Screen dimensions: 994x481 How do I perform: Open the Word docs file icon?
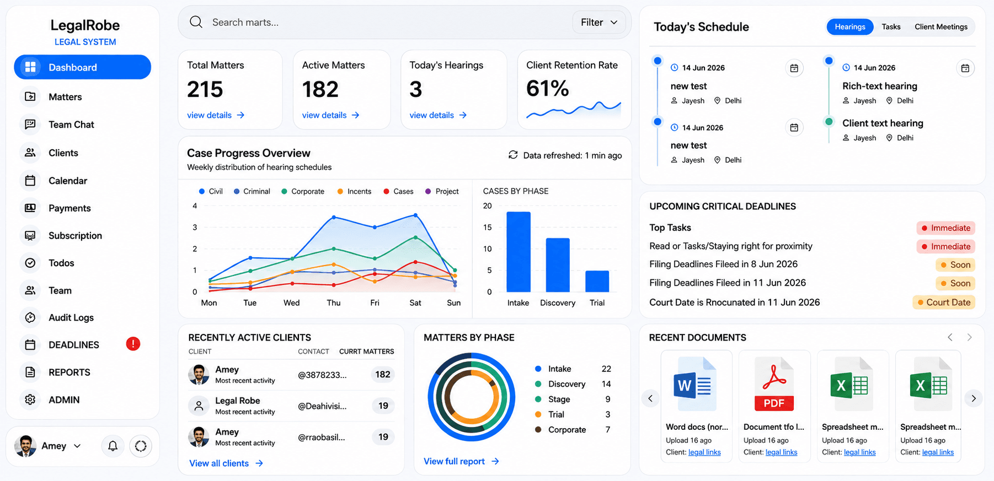(x=695, y=384)
